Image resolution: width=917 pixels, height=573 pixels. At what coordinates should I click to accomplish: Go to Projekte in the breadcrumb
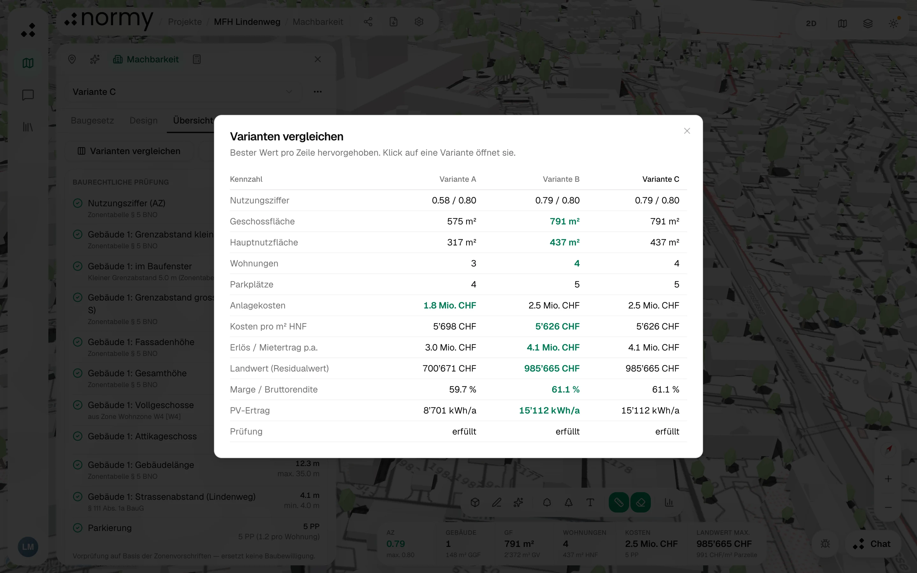[x=185, y=22]
